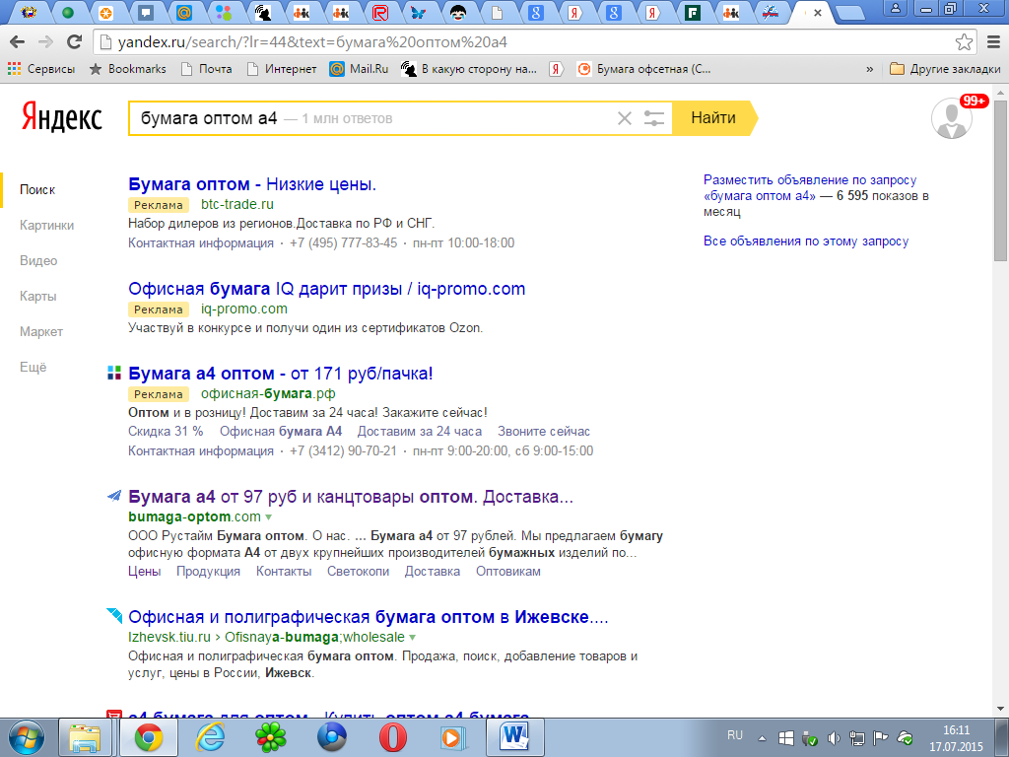Open the 'Бумага офсетная' bookmark
1009x757 pixels.
coord(644,69)
